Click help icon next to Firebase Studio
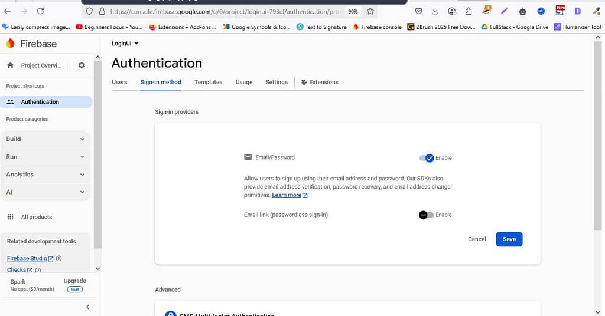Image resolution: width=605 pixels, height=316 pixels. (58, 258)
